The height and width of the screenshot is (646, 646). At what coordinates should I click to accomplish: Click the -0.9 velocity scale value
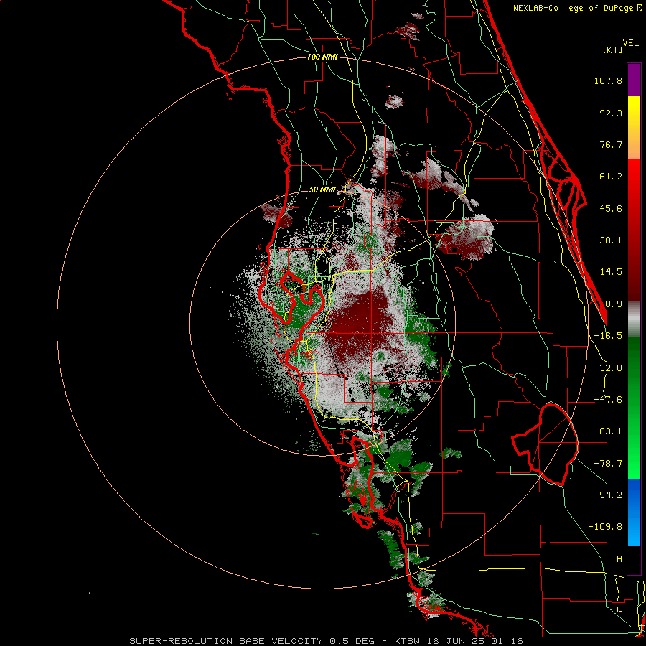611,304
